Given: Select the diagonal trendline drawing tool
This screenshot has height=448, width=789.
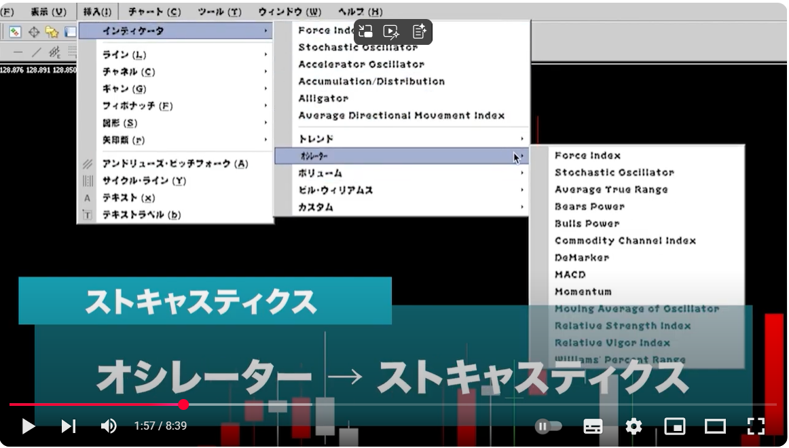Looking at the screenshot, I should [x=36, y=52].
